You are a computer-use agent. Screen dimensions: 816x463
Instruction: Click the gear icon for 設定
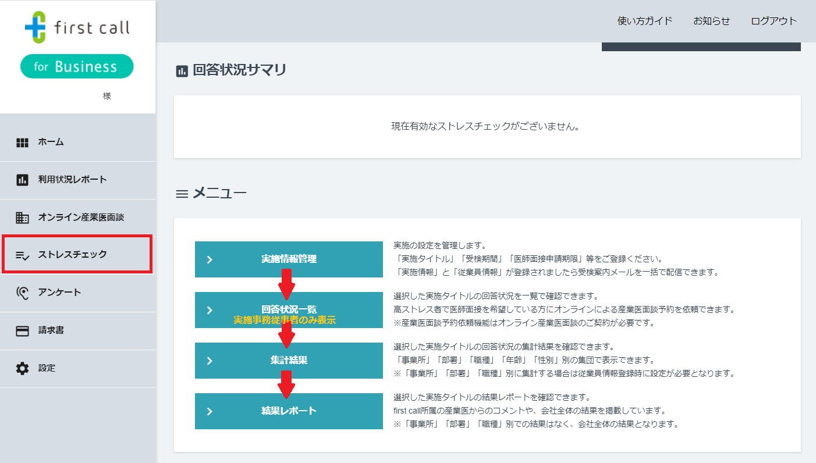22,368
